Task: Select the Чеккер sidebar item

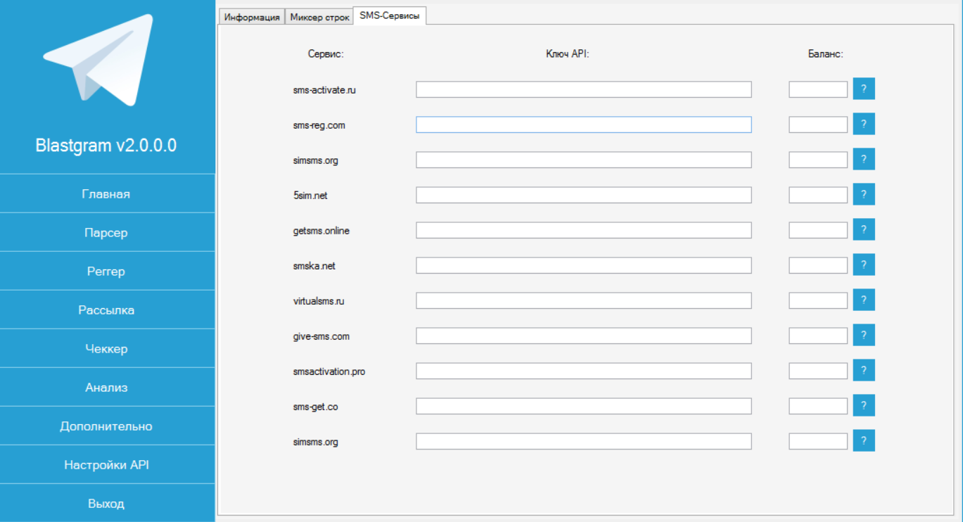Action: click(x=106, y=349)
